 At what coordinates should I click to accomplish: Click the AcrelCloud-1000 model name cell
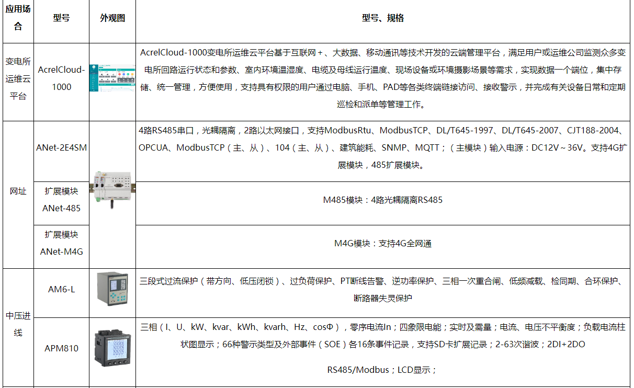point(62,78)
